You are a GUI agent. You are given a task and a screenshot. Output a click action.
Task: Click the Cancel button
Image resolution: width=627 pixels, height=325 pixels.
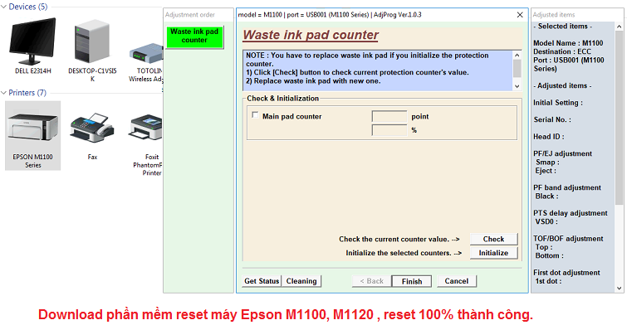456,281
